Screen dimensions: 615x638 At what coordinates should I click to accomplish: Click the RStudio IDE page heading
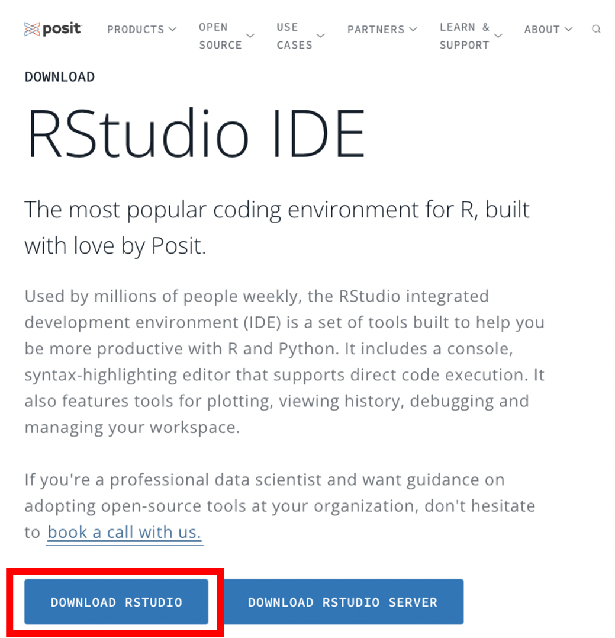196,134
